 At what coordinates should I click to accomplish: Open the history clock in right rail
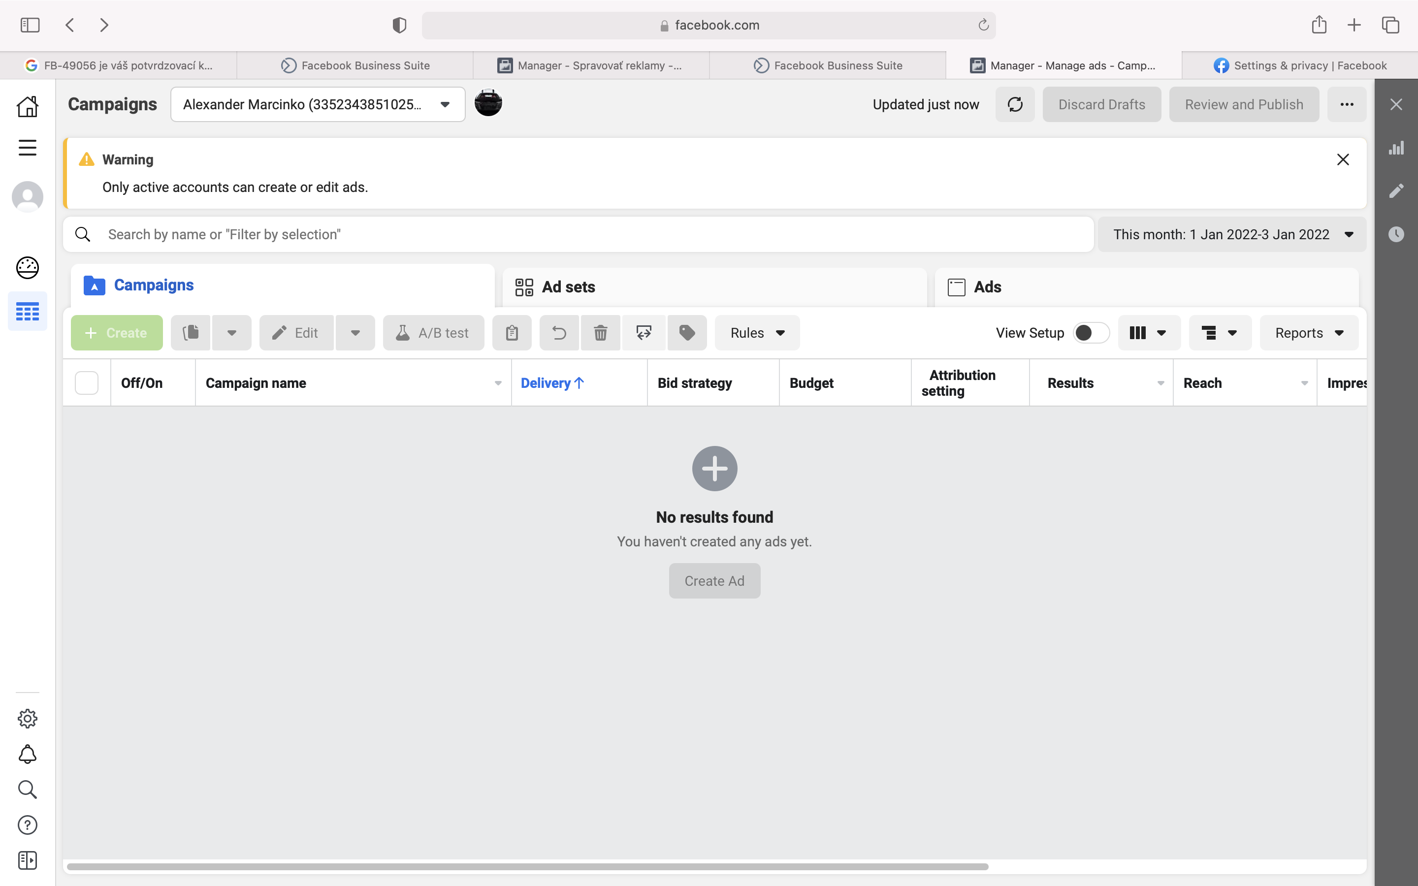click(x=1396, y=234)
